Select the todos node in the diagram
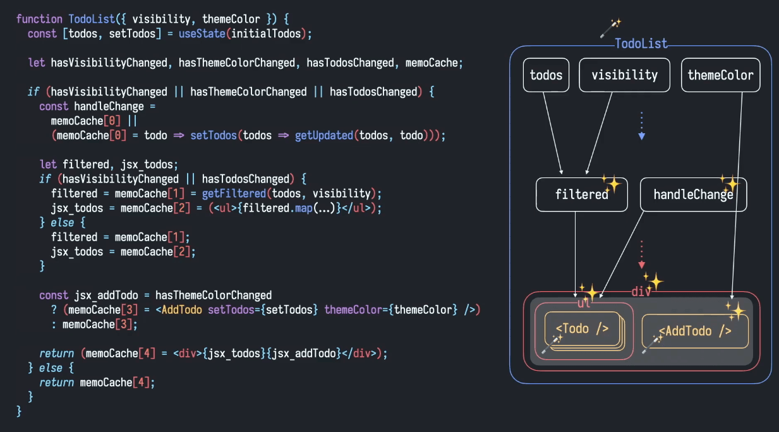This screenshot has height=432, width=779. (x=546, y=75)
